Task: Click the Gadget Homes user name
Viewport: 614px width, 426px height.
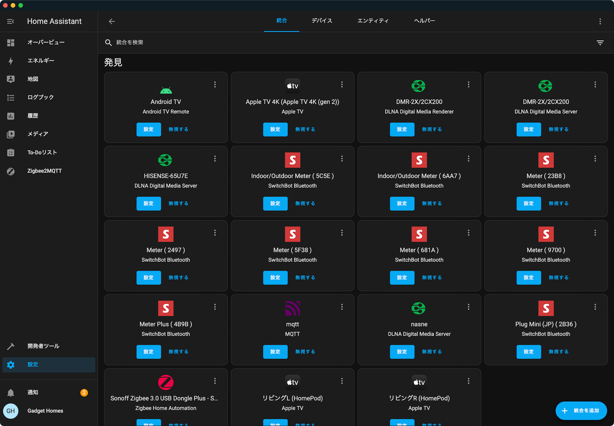Action: coord(45,411)
